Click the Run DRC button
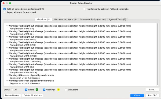Image resolution: width=161 pixels, height=99 pixels. coord(152,96)
